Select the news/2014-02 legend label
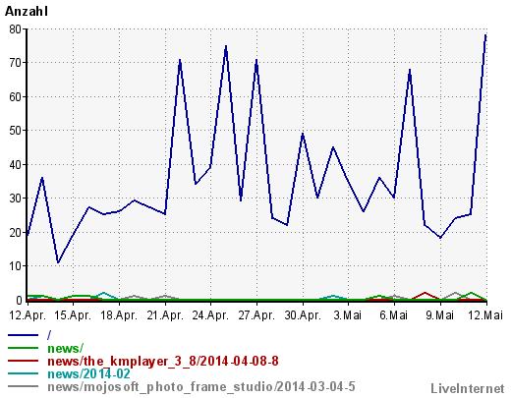This screenshot has width=511, height=398. coord(88,374)
